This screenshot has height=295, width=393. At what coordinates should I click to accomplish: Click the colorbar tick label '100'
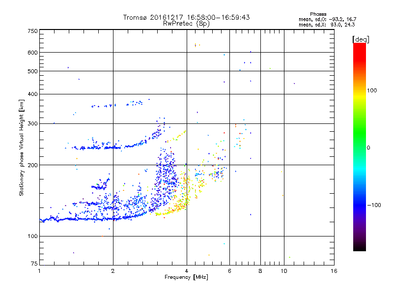click(x=372, y=90)
